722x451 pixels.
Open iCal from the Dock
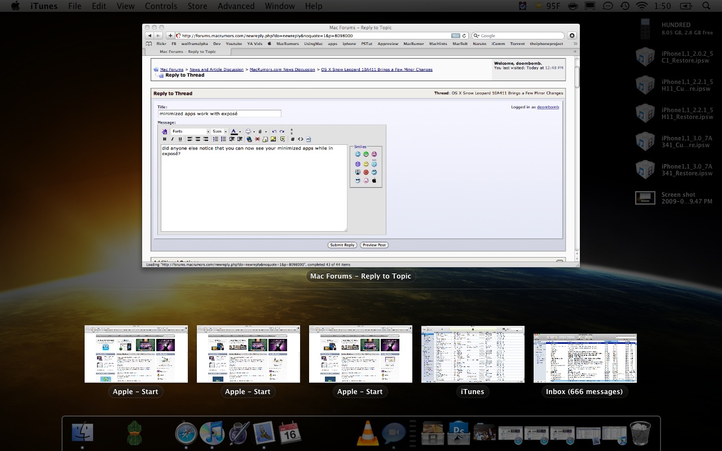click(290, 433)
